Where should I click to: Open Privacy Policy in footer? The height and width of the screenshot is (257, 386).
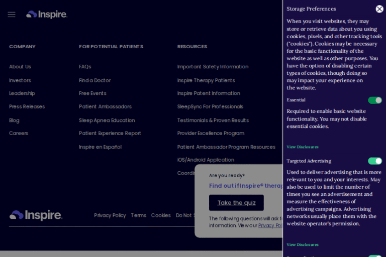pos(110,215)
